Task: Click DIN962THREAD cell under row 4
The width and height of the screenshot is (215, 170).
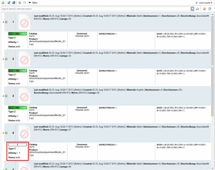Action: pyautogui.click(x=126, y=151)
